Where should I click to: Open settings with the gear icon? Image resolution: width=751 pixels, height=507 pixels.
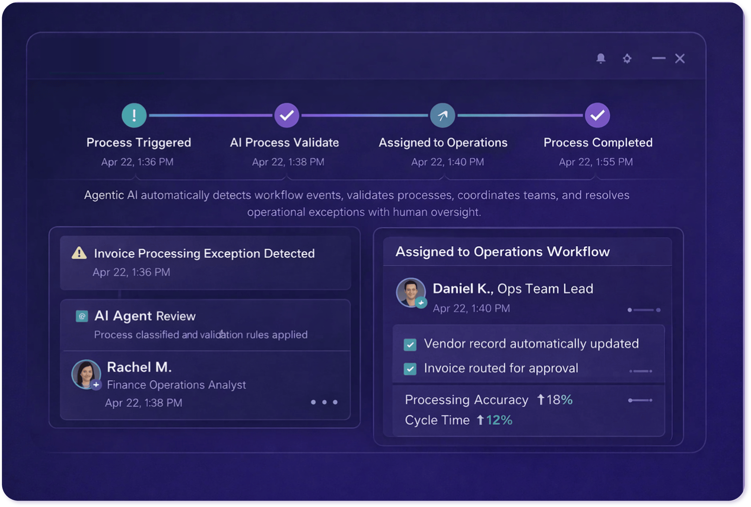tap(627, 59)
